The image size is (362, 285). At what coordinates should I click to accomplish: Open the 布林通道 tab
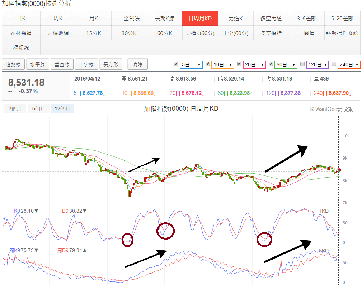tap(21, 33)
